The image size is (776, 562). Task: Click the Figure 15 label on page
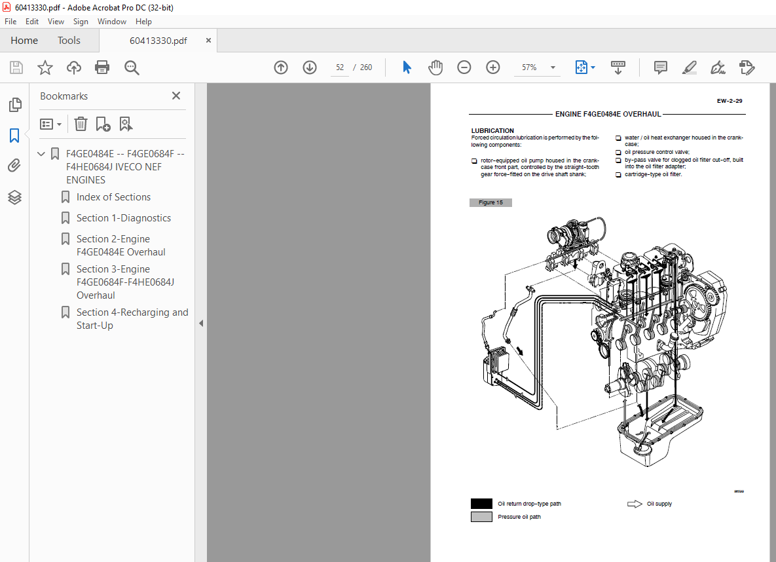point(490,202)
